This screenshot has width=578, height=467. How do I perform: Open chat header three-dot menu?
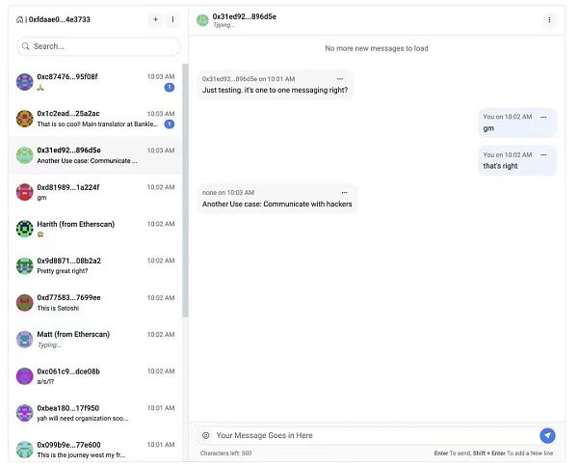coord(549,19)
